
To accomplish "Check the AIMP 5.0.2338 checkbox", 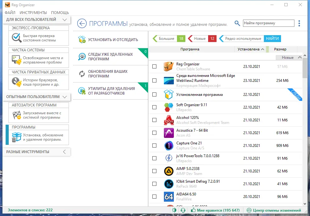I will (x=155, y=171).
